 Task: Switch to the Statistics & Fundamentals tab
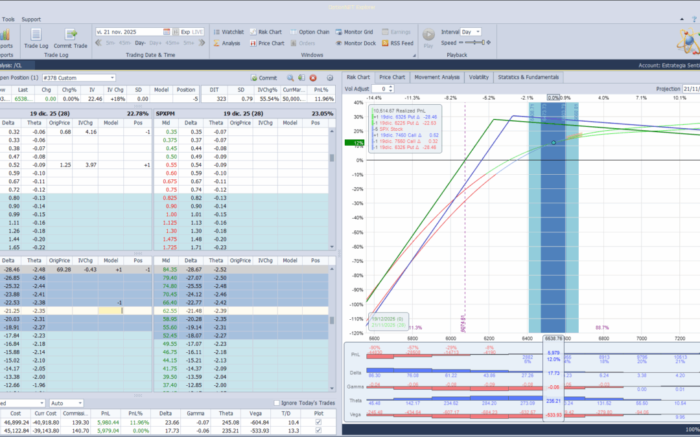(528, 77)
